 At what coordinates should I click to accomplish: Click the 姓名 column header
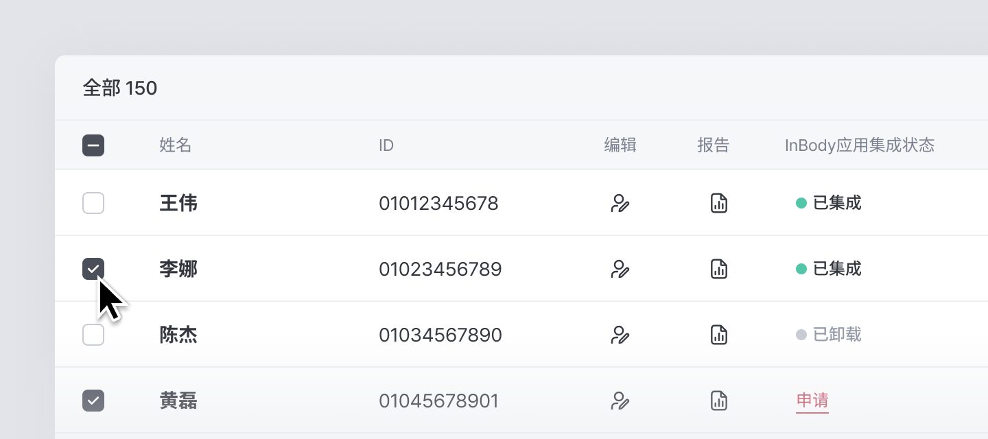[176, 145]
